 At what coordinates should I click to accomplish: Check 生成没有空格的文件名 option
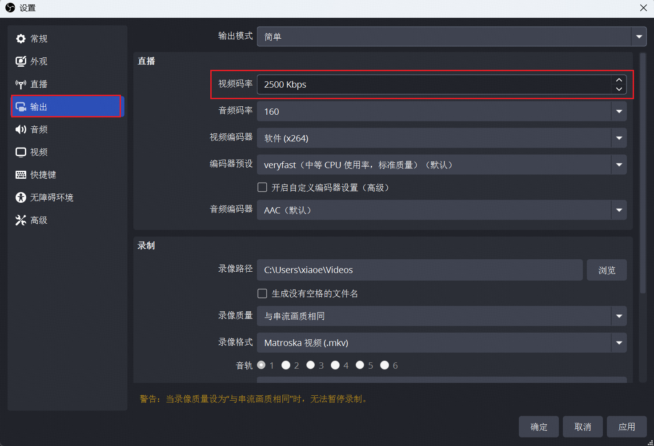click(262, 293)
